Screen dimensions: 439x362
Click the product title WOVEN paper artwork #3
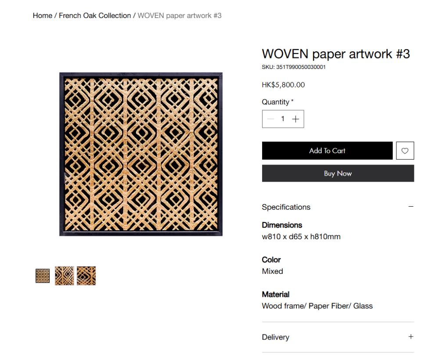(x=336, y=54)
